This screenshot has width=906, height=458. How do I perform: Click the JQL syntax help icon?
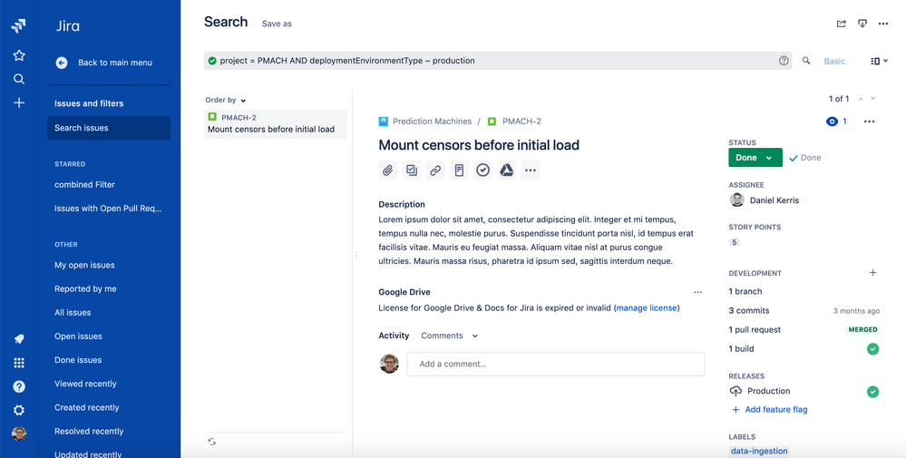(784, 61)
